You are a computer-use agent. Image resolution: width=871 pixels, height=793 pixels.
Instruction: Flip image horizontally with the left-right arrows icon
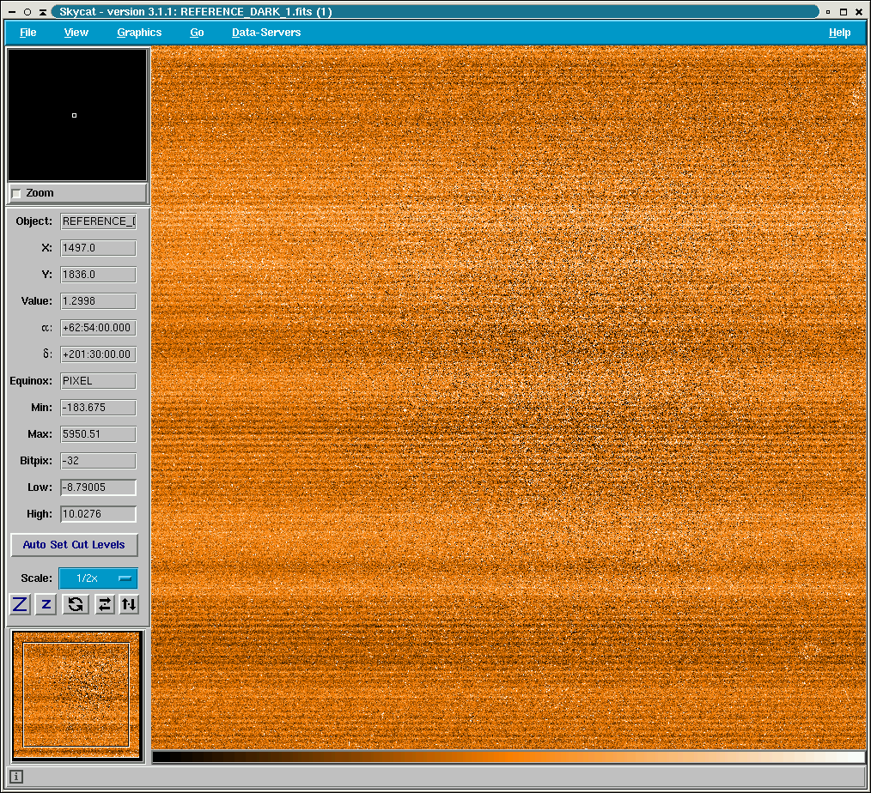pyautogui.click(x=104, y=604)
